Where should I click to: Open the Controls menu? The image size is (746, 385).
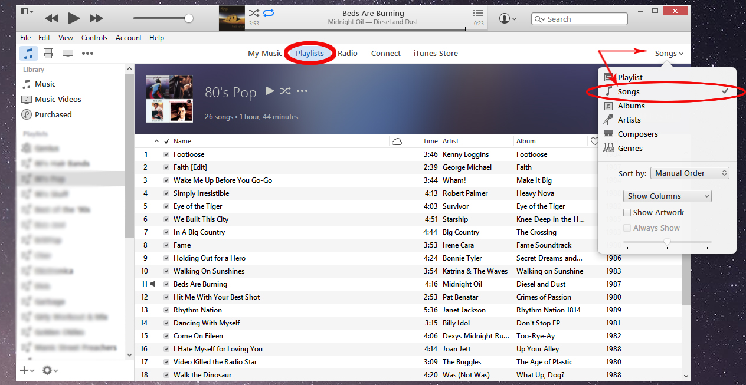(94, 37)
